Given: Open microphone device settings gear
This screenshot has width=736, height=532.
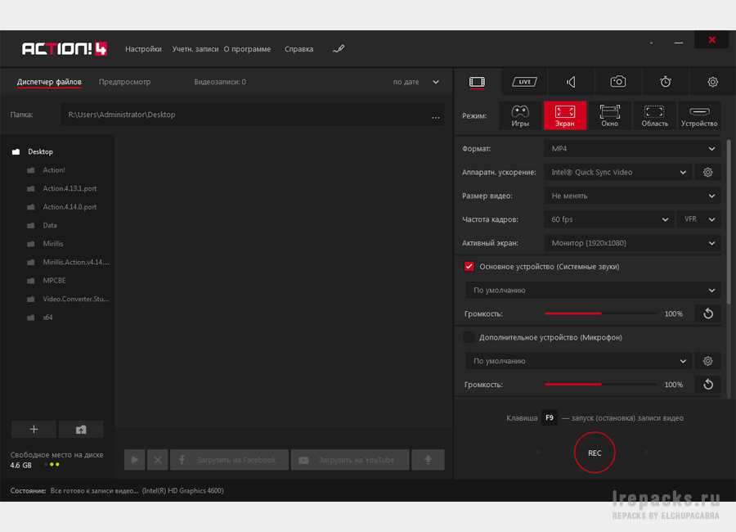Looking at the screenshot, I should 707,361.
